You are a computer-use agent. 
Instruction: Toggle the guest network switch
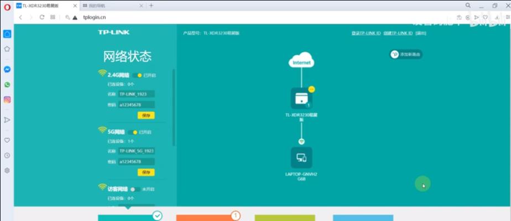coord(135,189)
